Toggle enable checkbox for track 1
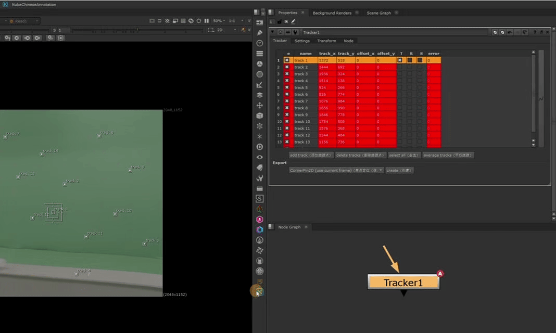The image size is (556, 333). [x=287, y=60]
